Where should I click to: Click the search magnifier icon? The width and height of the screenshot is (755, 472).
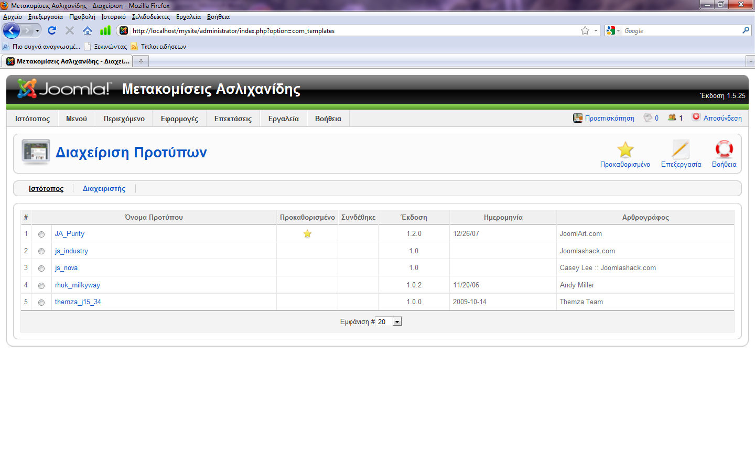click(746, 30)
